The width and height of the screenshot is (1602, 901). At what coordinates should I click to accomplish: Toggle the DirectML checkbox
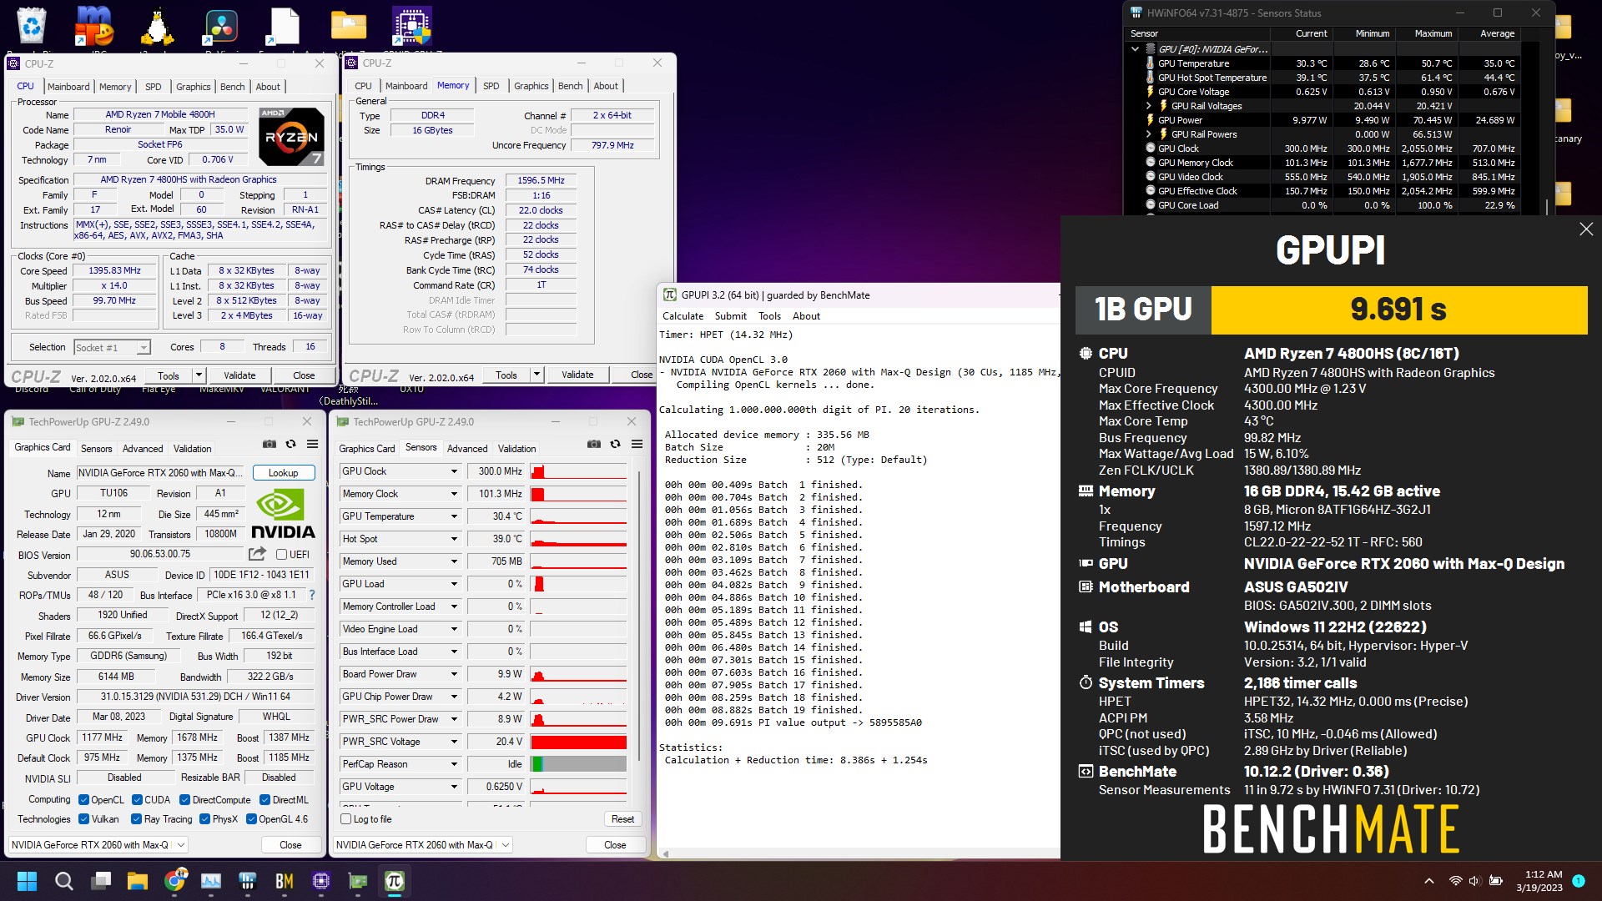tap(264, 800)
